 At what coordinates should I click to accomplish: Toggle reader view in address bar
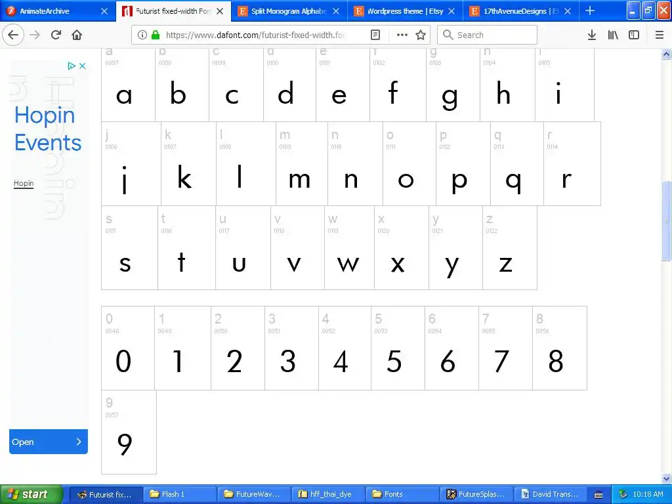click(375, 35)
